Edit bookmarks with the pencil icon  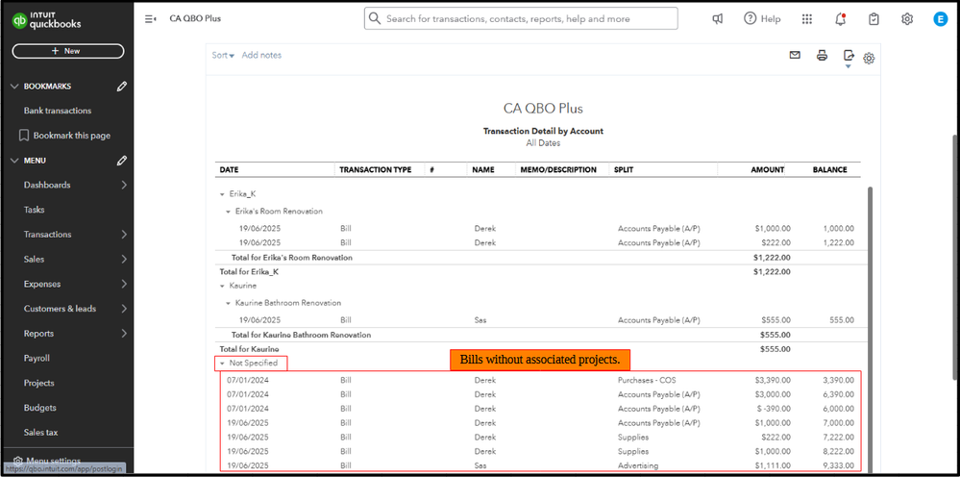[x=122, y=87]
